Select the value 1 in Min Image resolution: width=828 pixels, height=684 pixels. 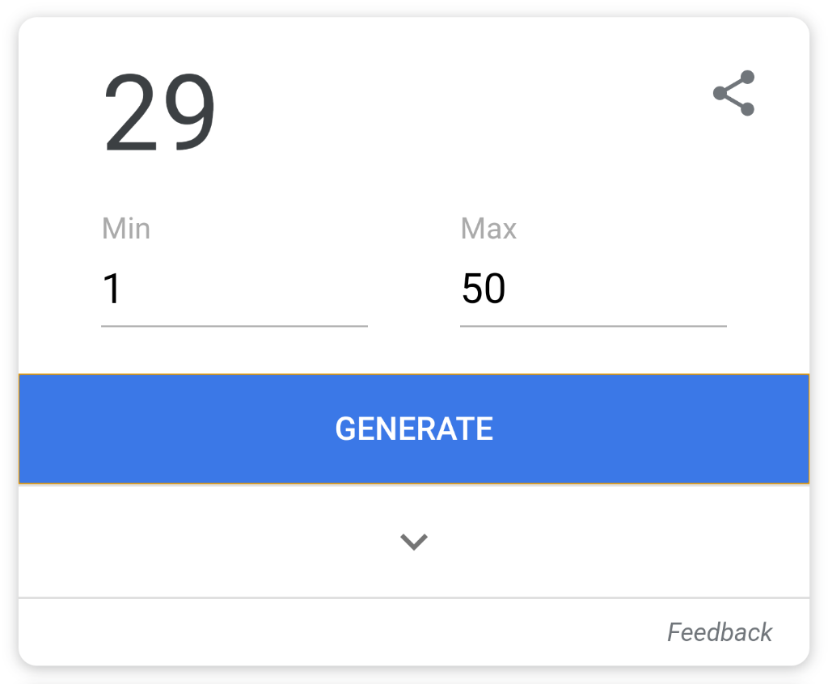pos(112,289)
